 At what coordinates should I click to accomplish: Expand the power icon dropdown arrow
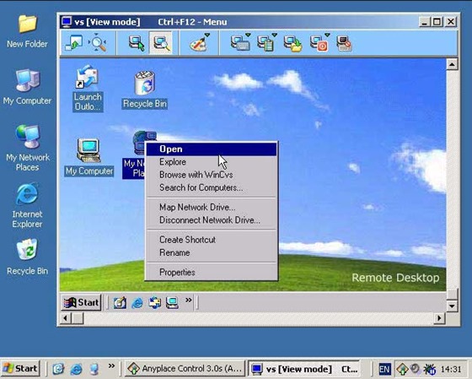(x=327, y=35)
